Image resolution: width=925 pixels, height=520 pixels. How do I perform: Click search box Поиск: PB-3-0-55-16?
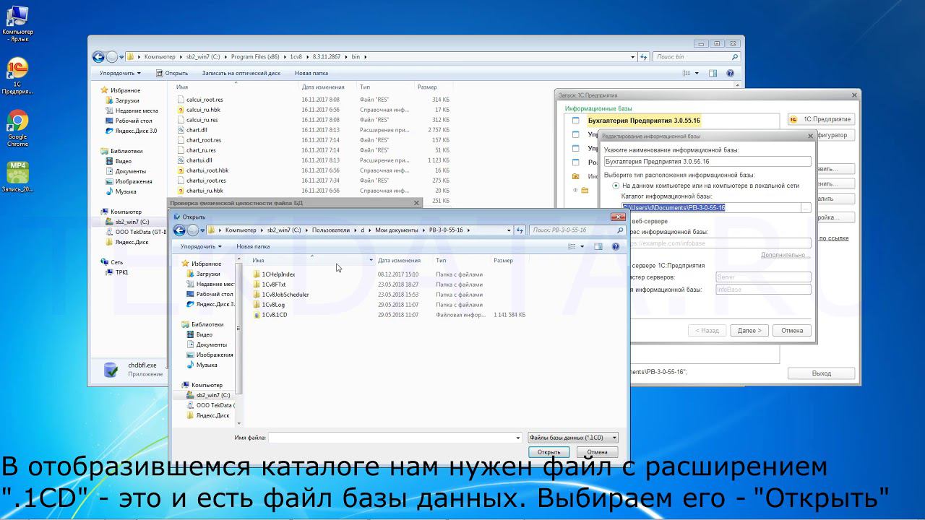coord(577,230)
